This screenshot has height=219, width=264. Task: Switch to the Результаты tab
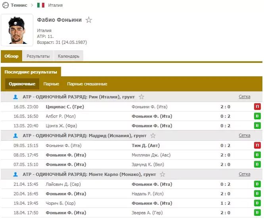click(38, 56)
